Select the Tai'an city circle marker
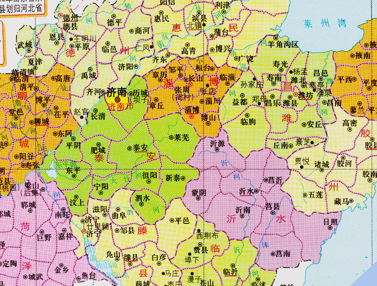377x286 pixels. click(130, 148)
